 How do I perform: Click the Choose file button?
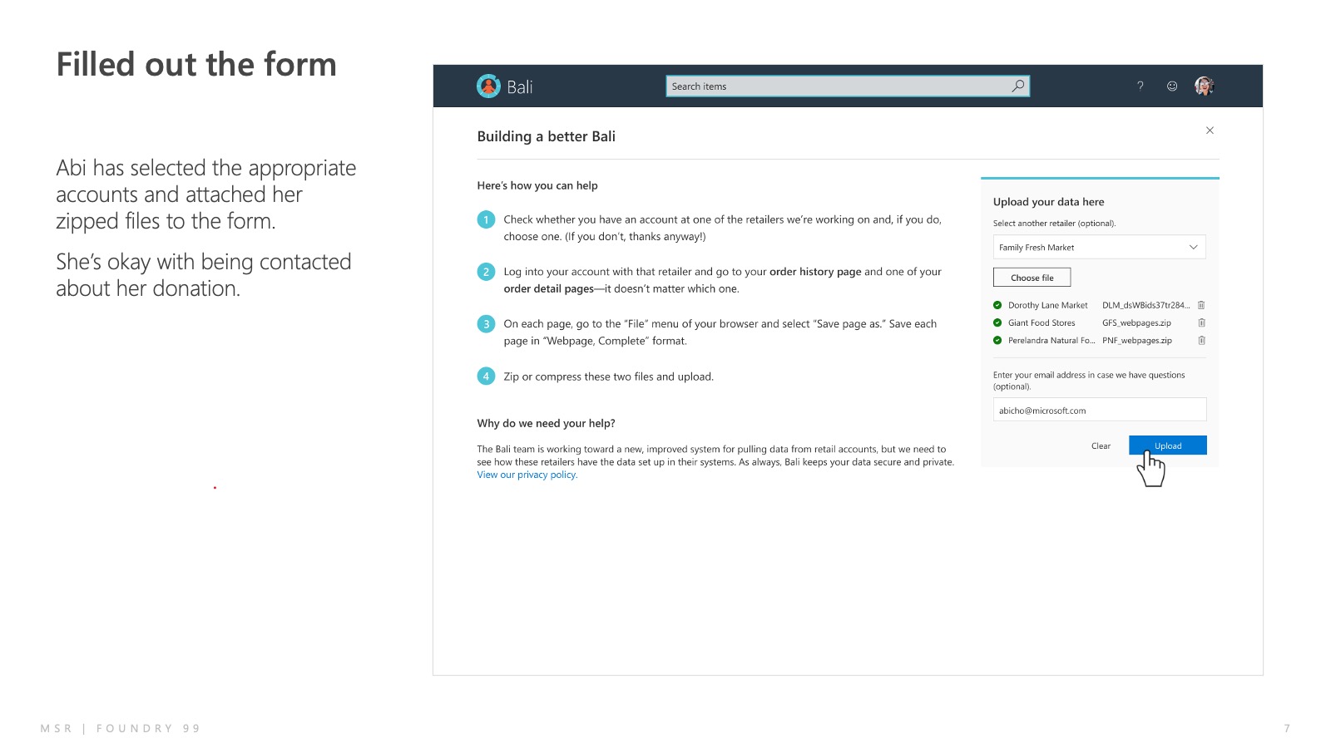(1032, 278)
